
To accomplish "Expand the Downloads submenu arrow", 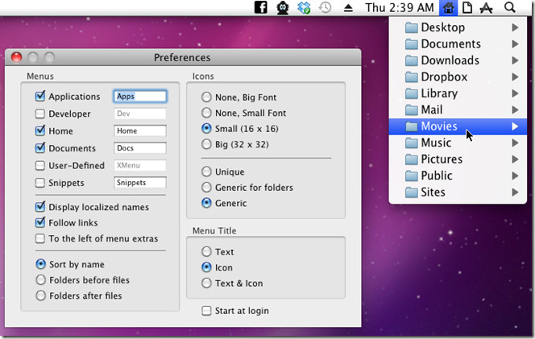I will click(x=515, y=60).
